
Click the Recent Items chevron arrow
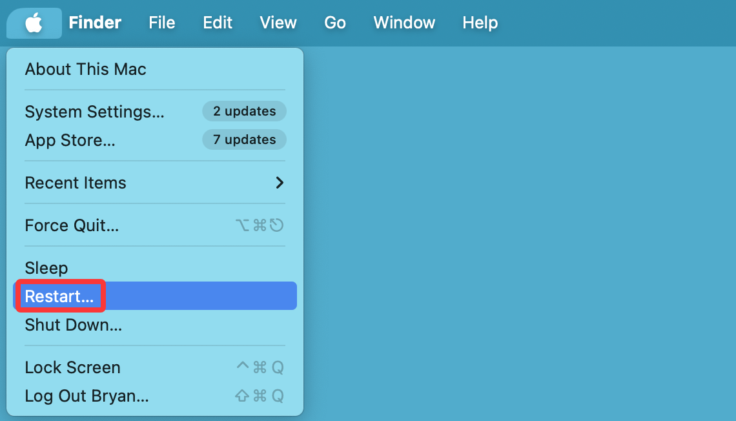279,183
